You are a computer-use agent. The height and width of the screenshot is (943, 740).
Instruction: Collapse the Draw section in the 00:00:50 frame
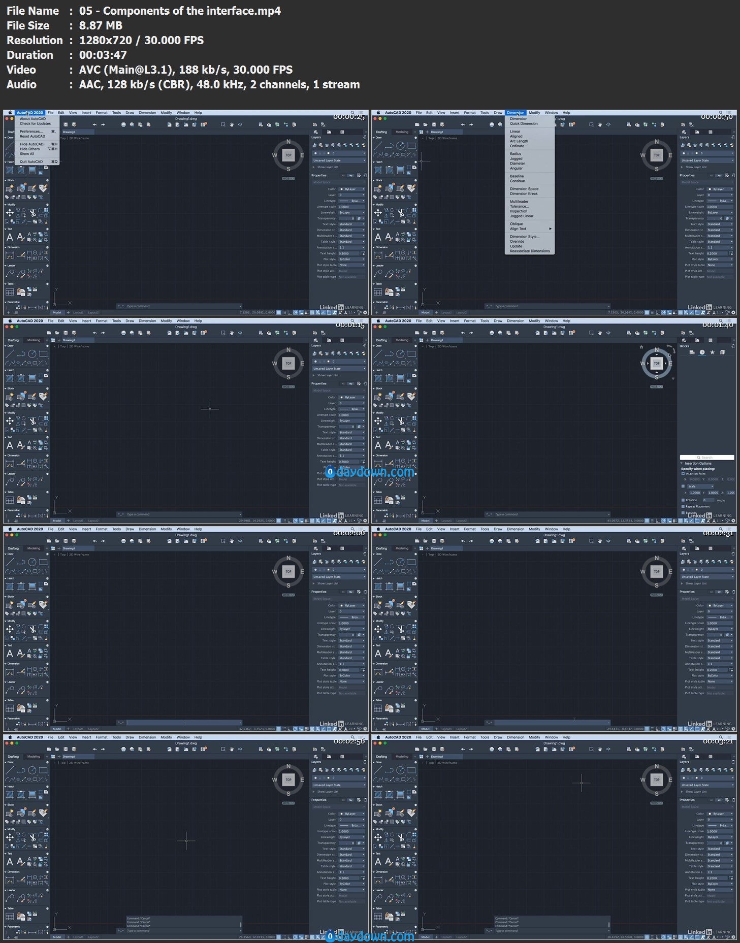[374, 138]
